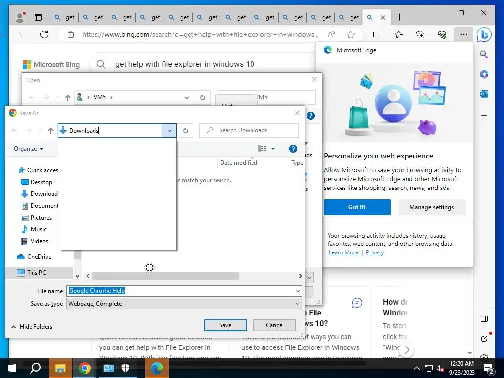Screen dimensions: 504x378
Task: Click the Edge page refresh icon
Action: pyautogui.click(x=44, y=34)
